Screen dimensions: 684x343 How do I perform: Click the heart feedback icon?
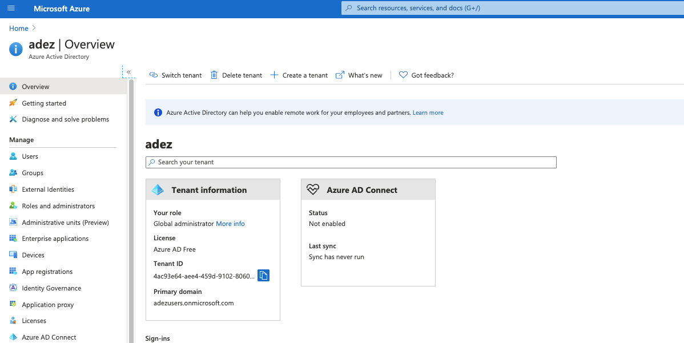pyautogui.click(x=403, y=75)
